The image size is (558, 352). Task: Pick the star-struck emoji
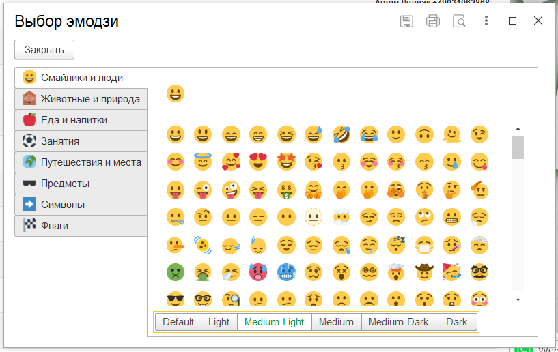tap(286, 162)
